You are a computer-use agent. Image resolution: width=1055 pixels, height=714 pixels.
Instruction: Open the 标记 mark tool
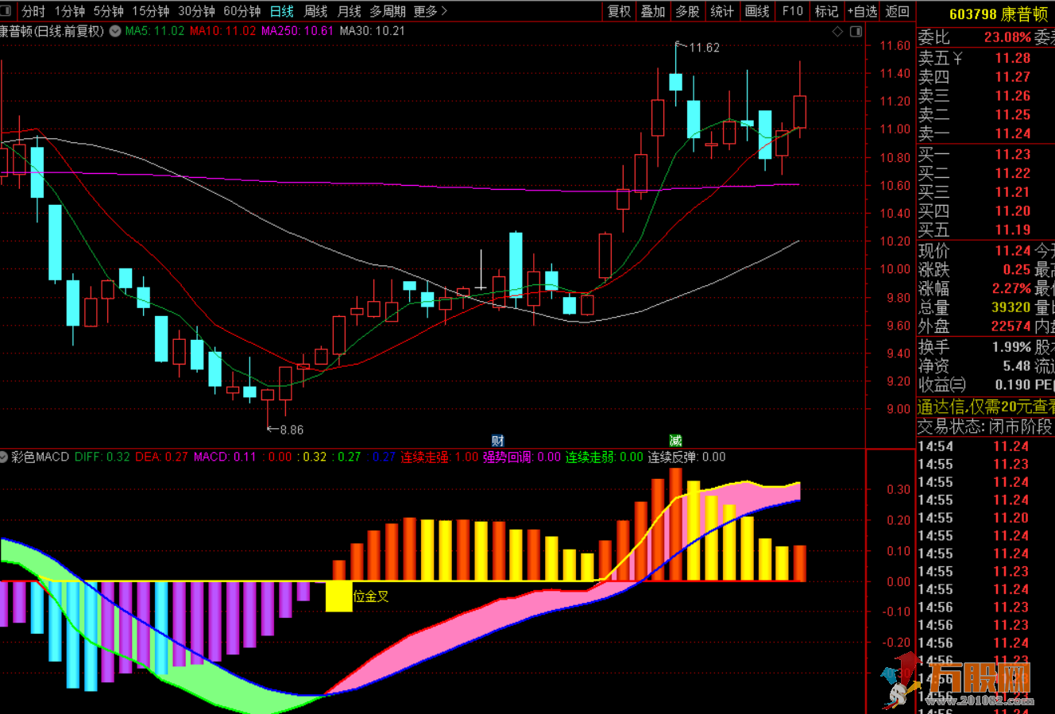pyautogui.click(x=826, y=11)
